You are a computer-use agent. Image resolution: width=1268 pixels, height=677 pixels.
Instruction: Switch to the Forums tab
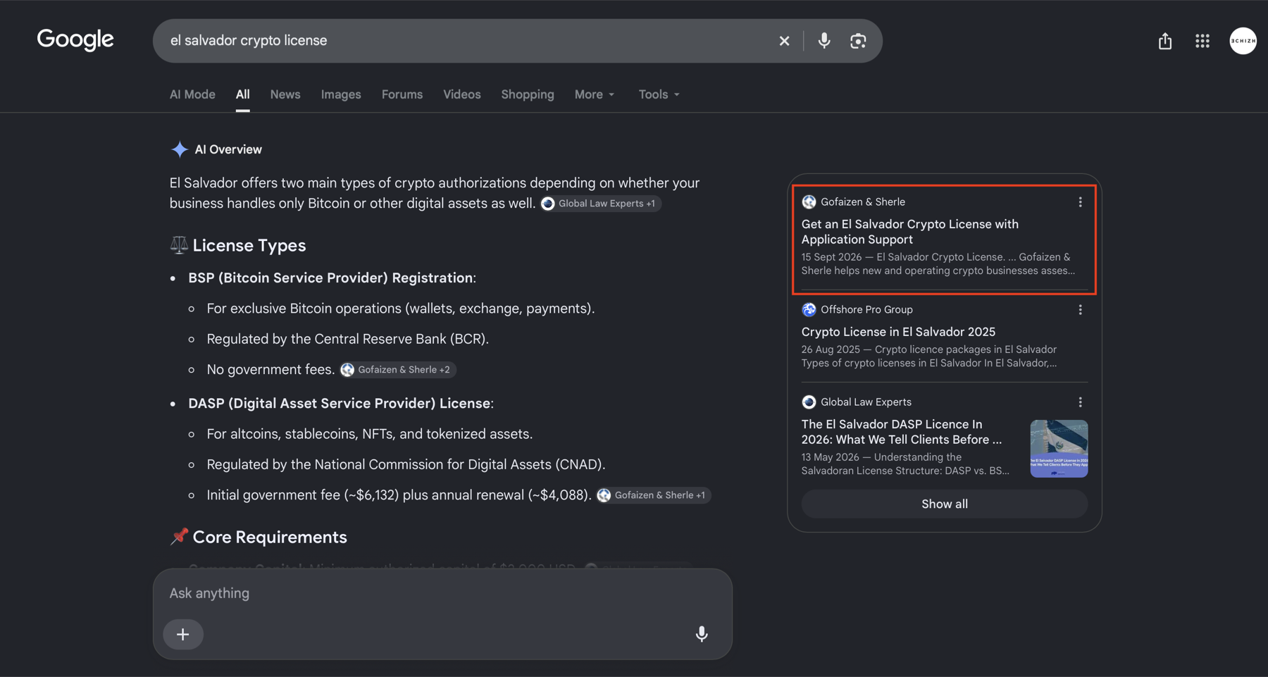click(402, 94)
